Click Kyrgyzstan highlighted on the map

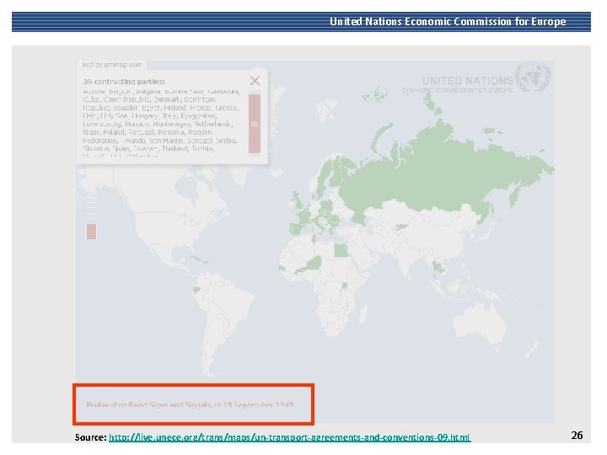pyautogui.click(x=400, y=227)
